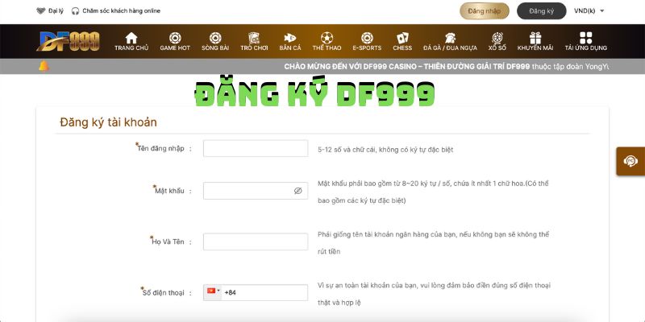Open the Vietnam flag country code dropdown
The height and width of the screenshot is (322, 645).
213,291
